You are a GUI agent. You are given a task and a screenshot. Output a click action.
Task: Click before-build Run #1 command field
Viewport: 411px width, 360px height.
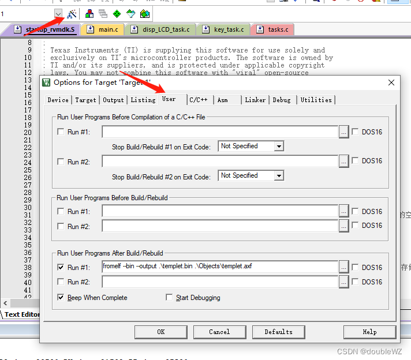pos(220,211)
